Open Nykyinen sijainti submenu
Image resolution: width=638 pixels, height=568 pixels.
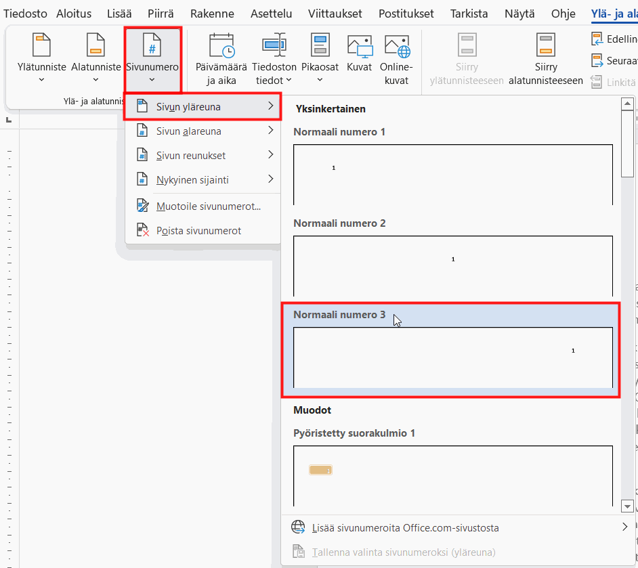click(203, 179)
